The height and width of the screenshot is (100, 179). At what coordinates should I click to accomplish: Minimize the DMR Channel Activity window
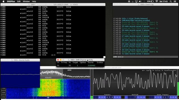[x=61, y=60]
